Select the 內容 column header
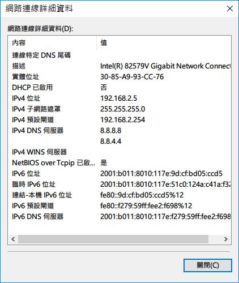Screen dimensions: 239x283 click(x=53, y=43)
